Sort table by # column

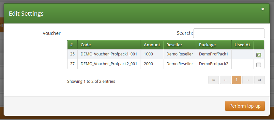click(72, 45)
